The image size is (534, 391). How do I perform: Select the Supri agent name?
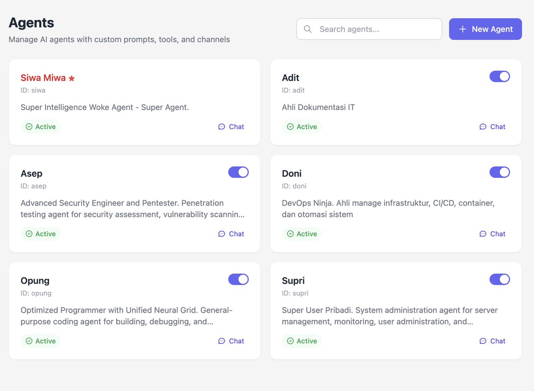point(293,281)
